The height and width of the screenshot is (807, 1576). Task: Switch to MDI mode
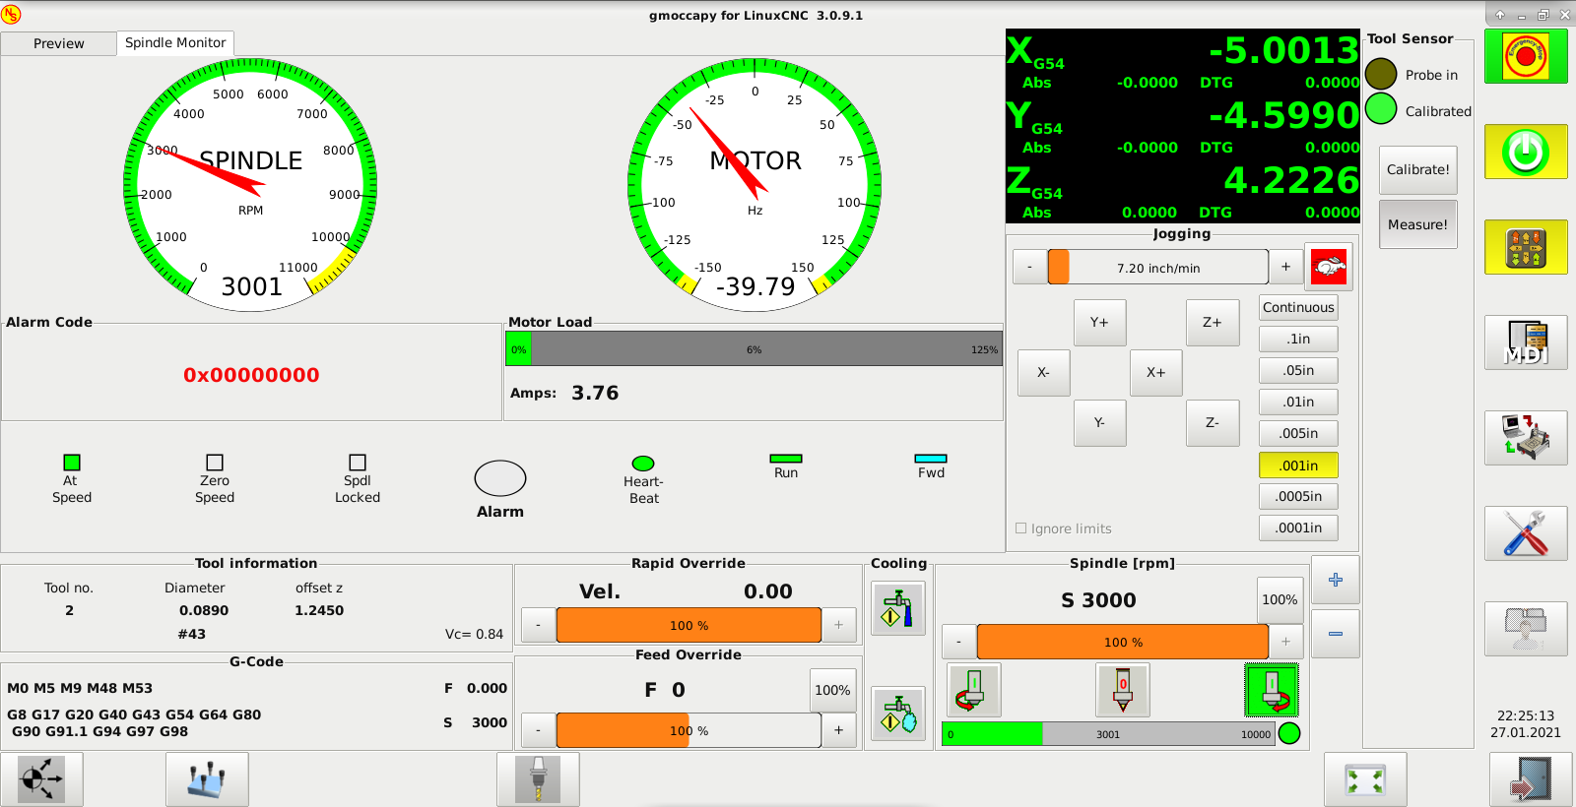[x=1526, y=342]
